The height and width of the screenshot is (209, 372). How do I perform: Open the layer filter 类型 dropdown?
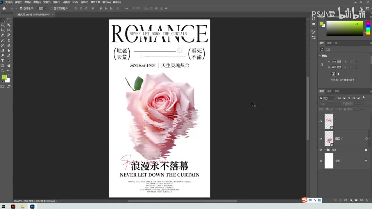coord(327,98)
